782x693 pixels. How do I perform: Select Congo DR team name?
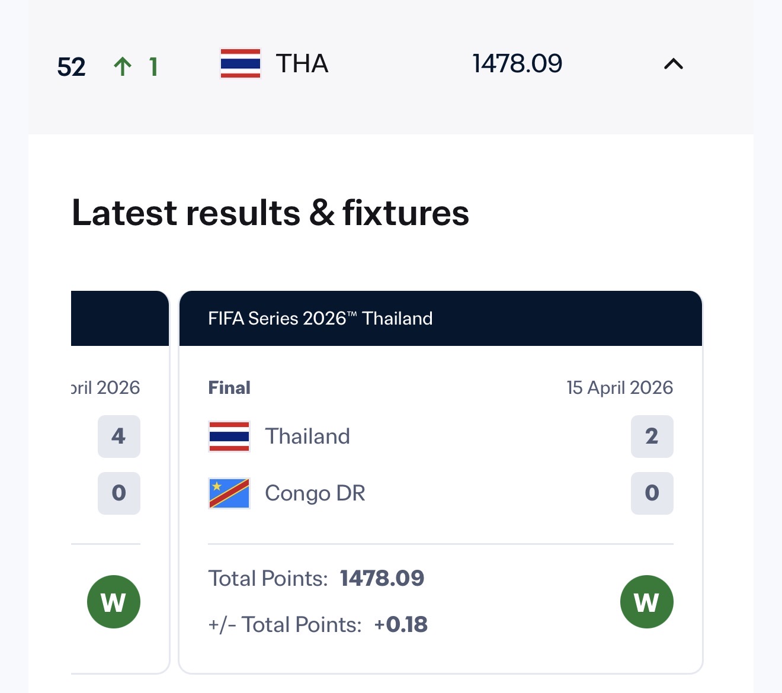[315, 493]
